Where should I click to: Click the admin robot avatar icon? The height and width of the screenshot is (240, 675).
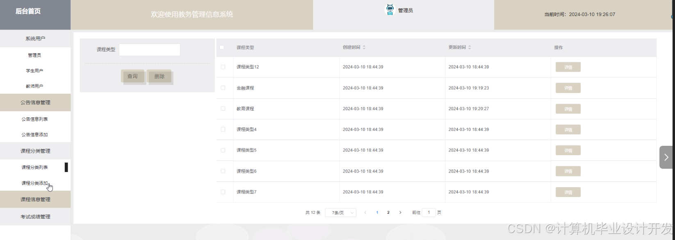(x=390, y=10)
